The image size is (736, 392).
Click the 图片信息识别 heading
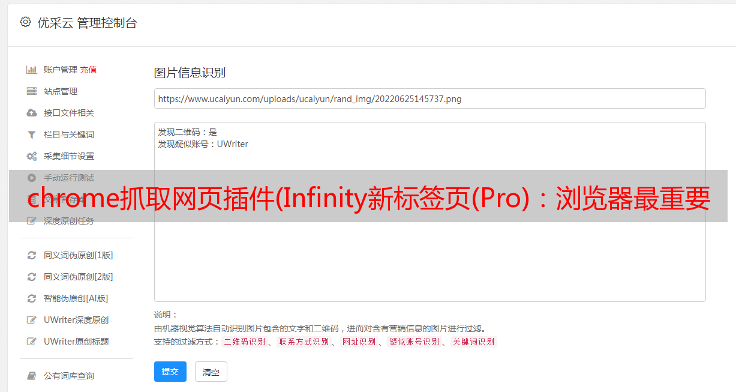pos(190,73)
